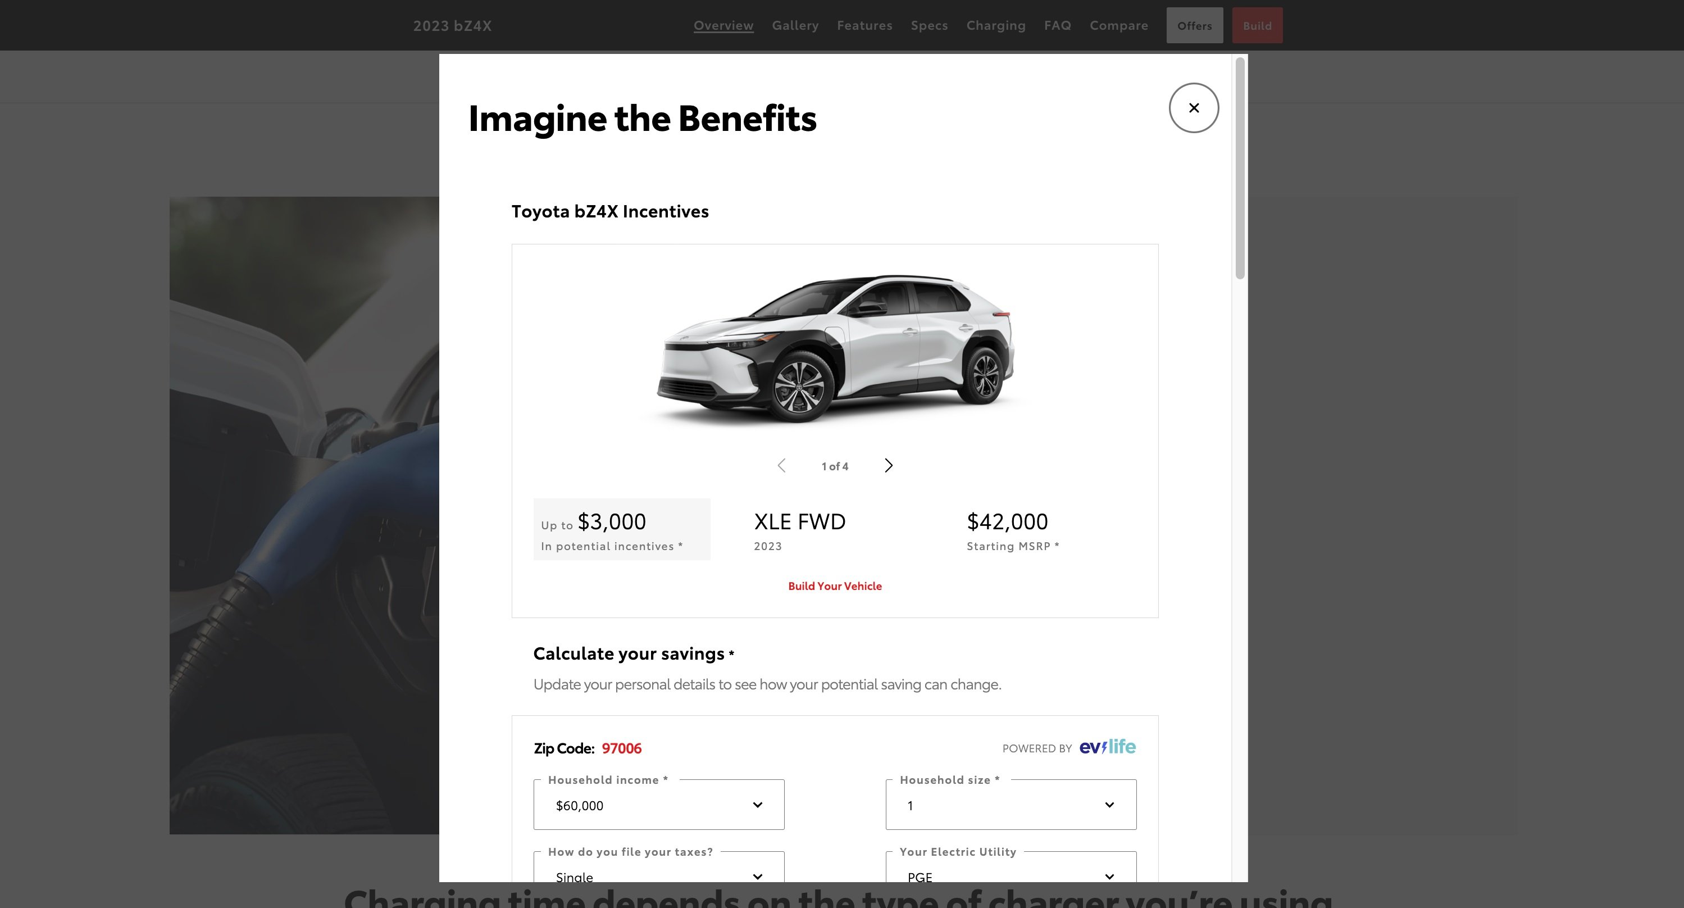The width and height of the screenshot is (1684, 908).
Task: Select the Specs menu item
Action: pyautogui.click(x=930, y=25)
